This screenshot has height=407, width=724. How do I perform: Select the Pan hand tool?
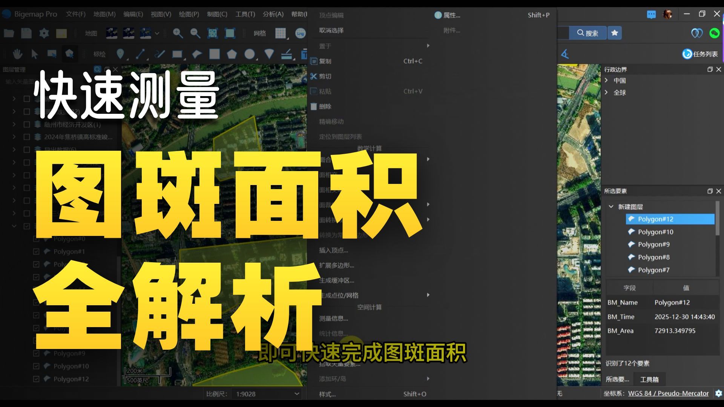pyautogui.click(x=17, y=54)
